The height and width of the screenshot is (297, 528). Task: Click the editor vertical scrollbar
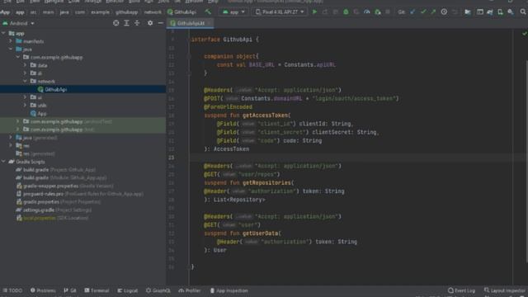526,162
